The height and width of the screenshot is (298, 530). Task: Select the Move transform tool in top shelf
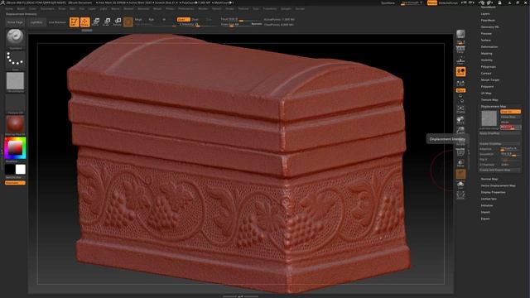(x=96, y=22)
